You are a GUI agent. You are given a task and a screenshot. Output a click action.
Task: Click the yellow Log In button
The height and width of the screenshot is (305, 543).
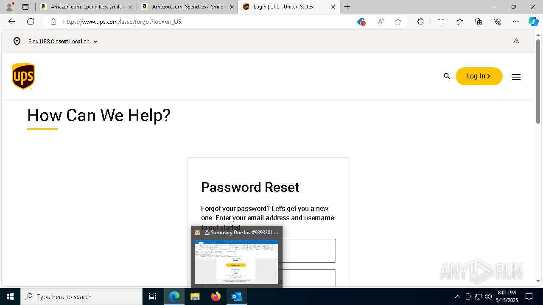click(479, 76)
